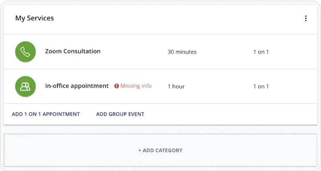Screen dimensions: 321x171
Task: Click the 1 on 1 label for Zoom Consultation
Action: pyautogui.click(x=261, y=52)
